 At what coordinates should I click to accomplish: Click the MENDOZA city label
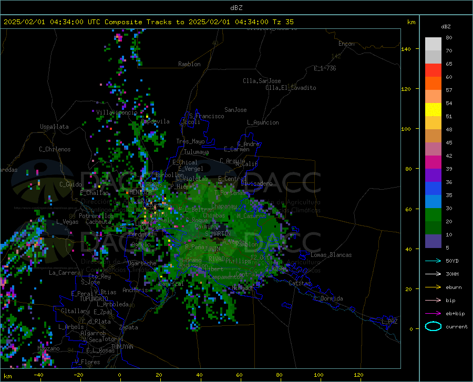[x=140, y=192]
